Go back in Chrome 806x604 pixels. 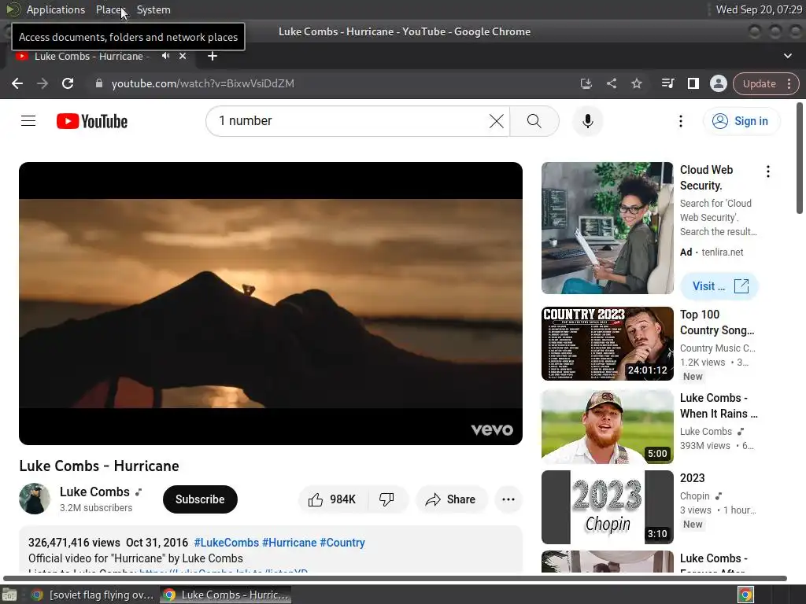tap(17, 83)
